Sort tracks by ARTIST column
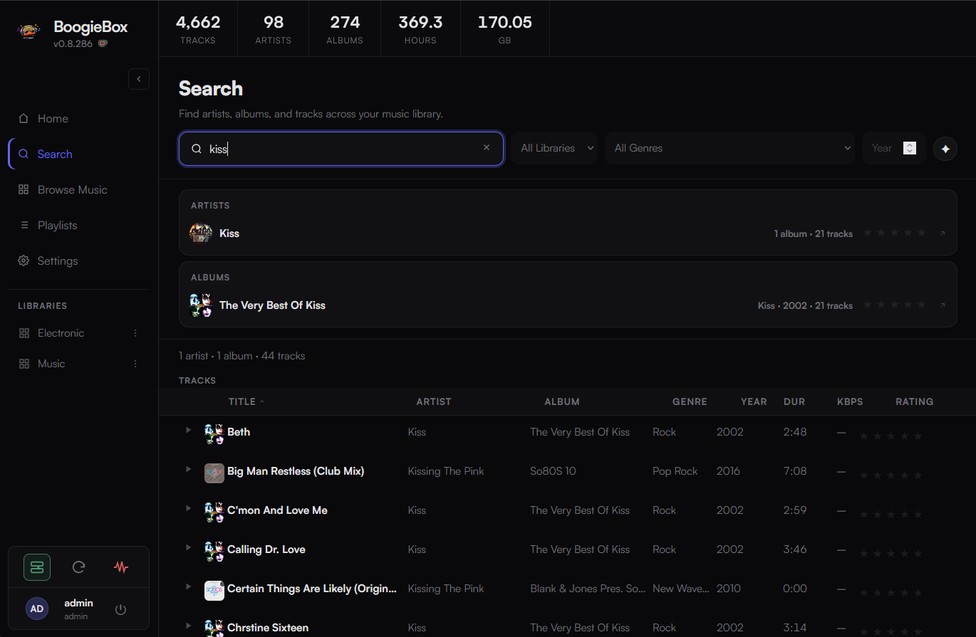This screenshot has height=637, width=976. pyautogui.click(x=433, y=401)
